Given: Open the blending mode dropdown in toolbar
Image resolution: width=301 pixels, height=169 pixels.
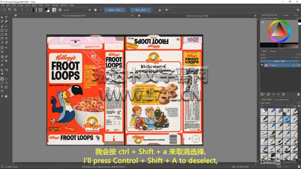Looking at the screenshot, I should pyautogui.click(x=75, y=10).
